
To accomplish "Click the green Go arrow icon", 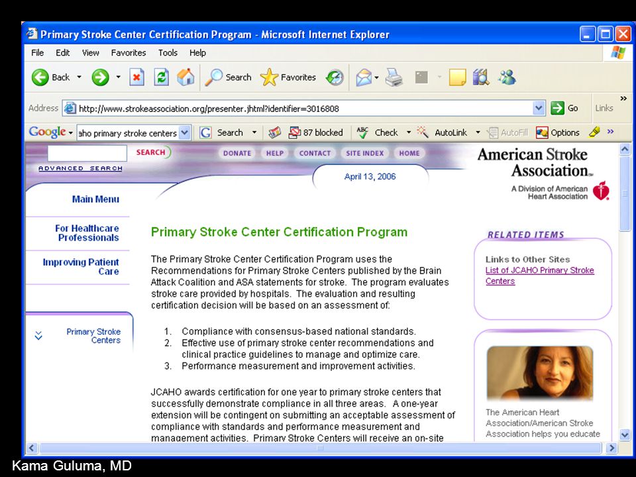I will 557,108.
